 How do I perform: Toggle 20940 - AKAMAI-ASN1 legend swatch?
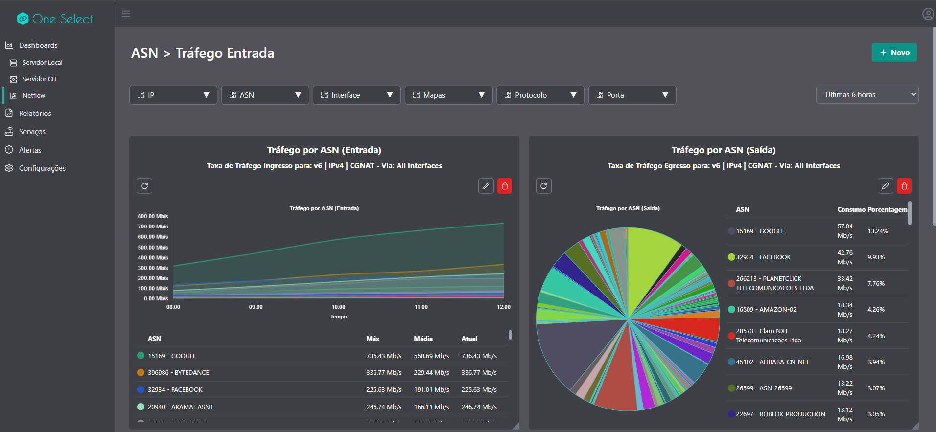coord(141,407)
